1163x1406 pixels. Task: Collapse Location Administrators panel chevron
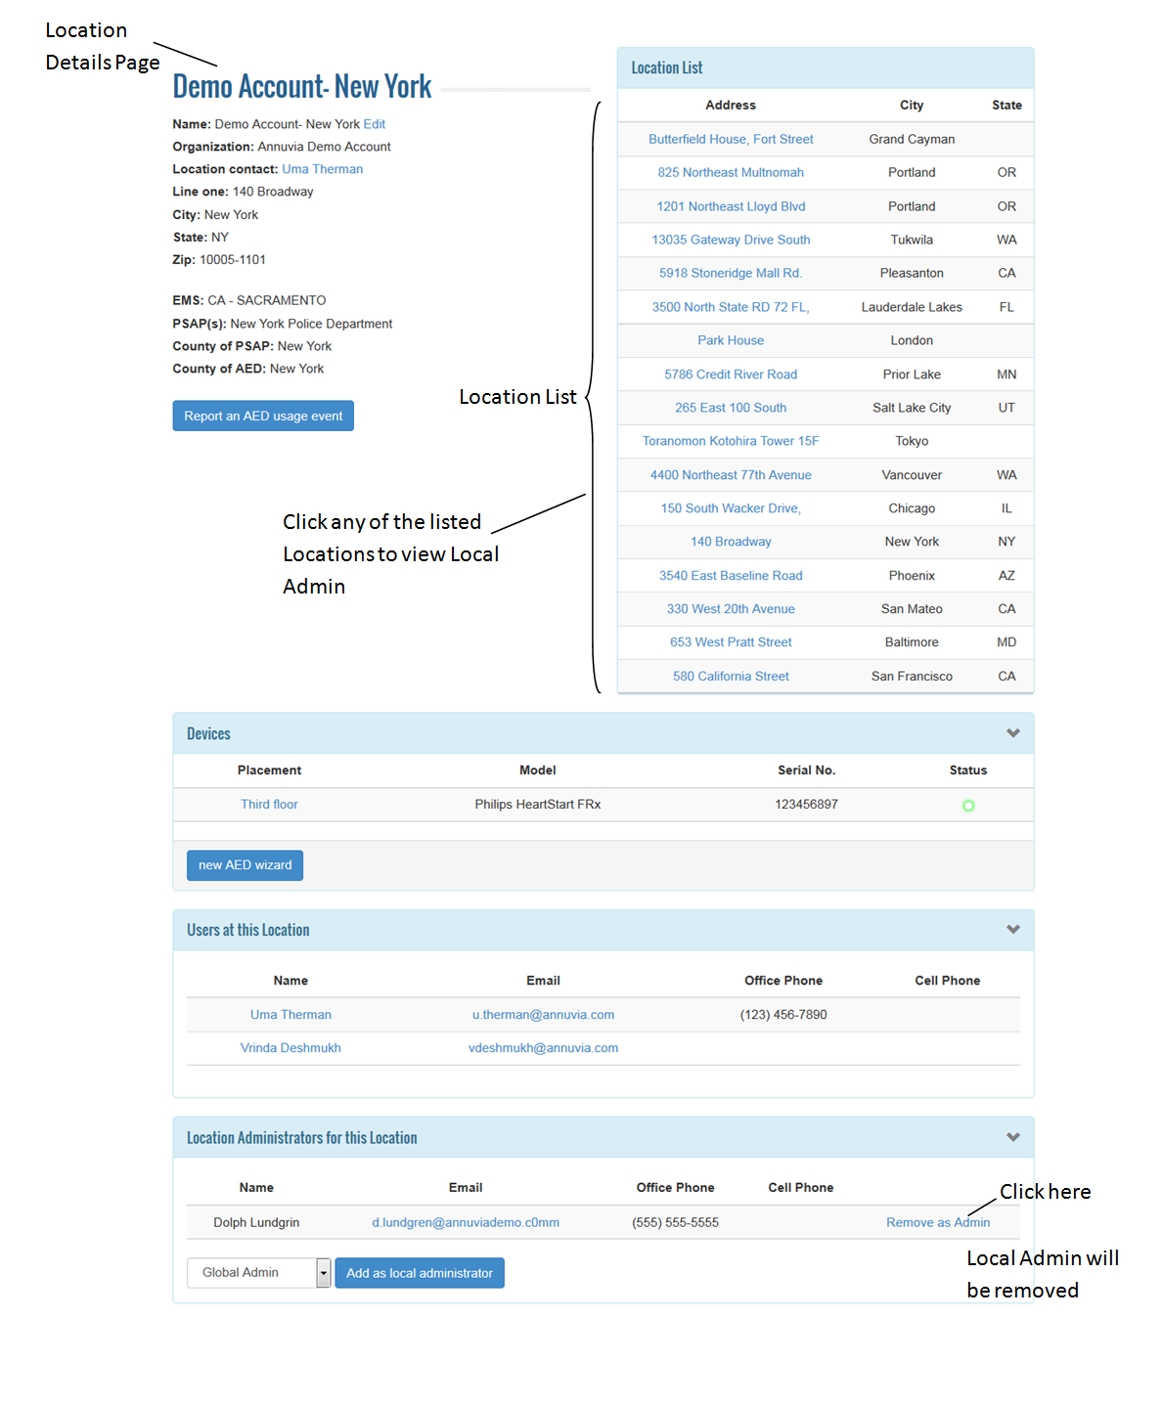(x=1012, y=1137)
